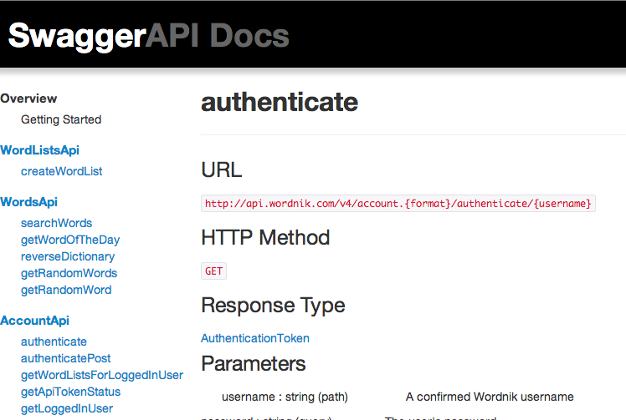
Task: Open the Overview section in sidebar
Action: tap(29, 99)
